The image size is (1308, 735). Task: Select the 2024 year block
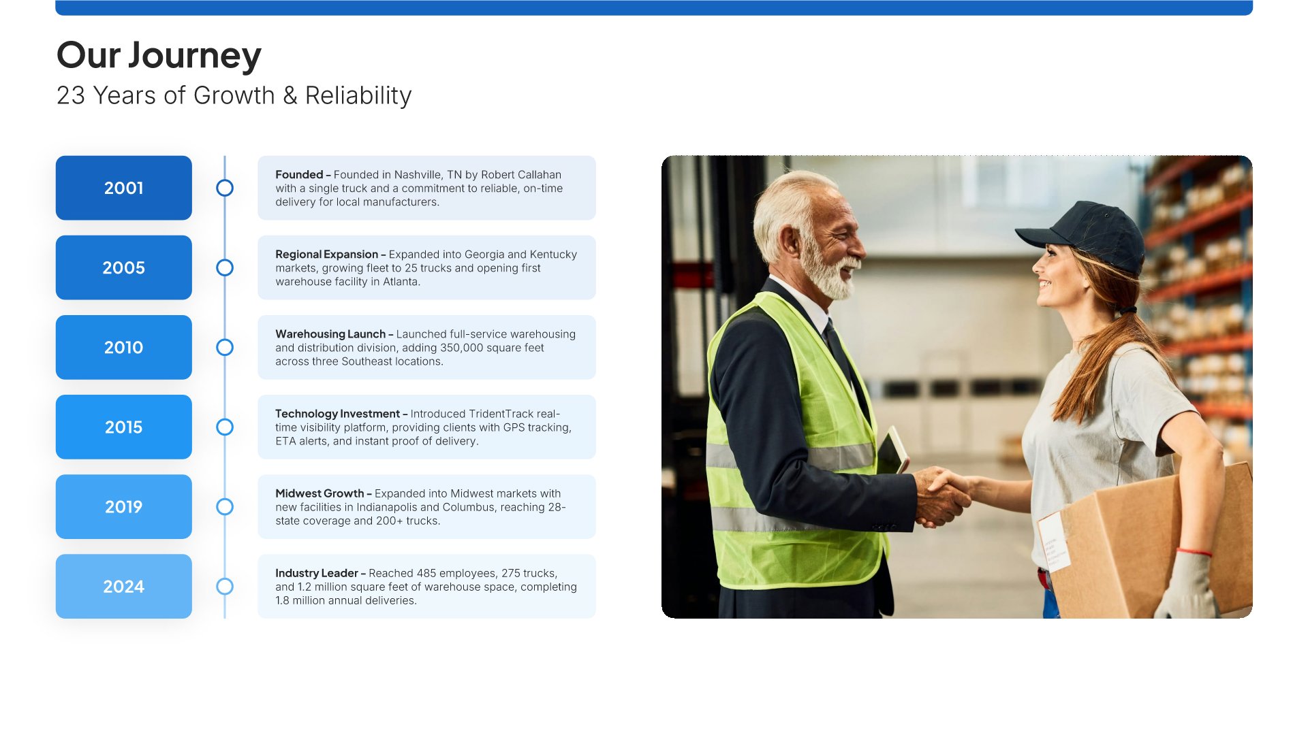pyautogui.click(x=123, y=586)
